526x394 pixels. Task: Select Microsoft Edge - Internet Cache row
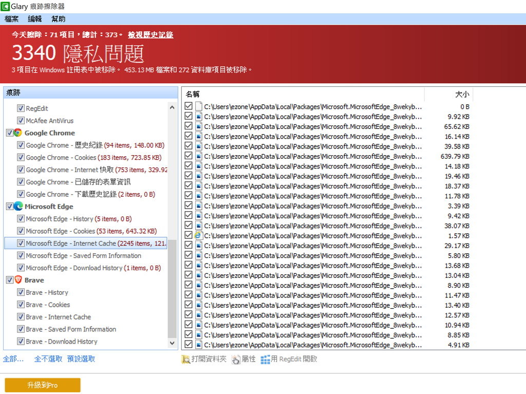pyautogui.click(x=86, y=243)
